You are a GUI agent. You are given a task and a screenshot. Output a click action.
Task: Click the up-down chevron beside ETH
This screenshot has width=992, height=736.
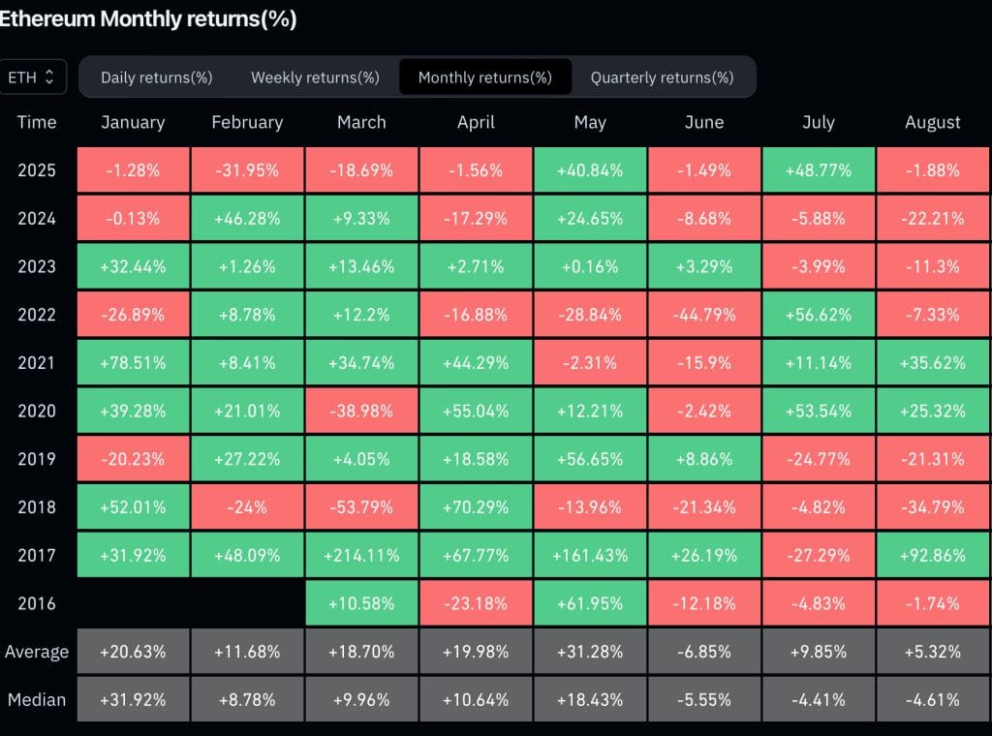(x=49, y=77)
